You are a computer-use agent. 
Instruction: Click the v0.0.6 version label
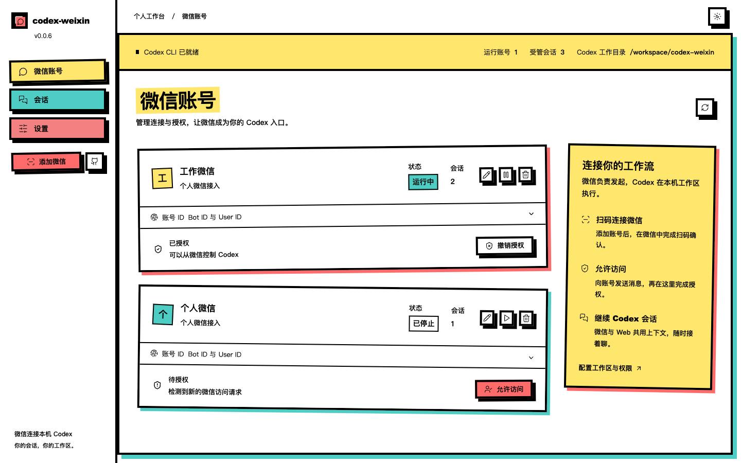[43, 36]
